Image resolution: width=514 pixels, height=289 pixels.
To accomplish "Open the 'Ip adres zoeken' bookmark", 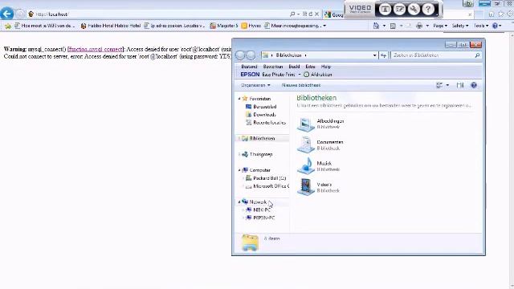I will [174, 26].
